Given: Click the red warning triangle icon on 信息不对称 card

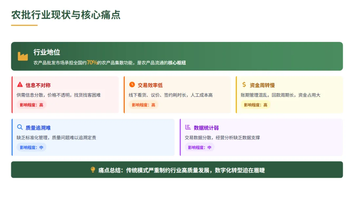Looking at the screenshot, I should click(x=20, y=85).
